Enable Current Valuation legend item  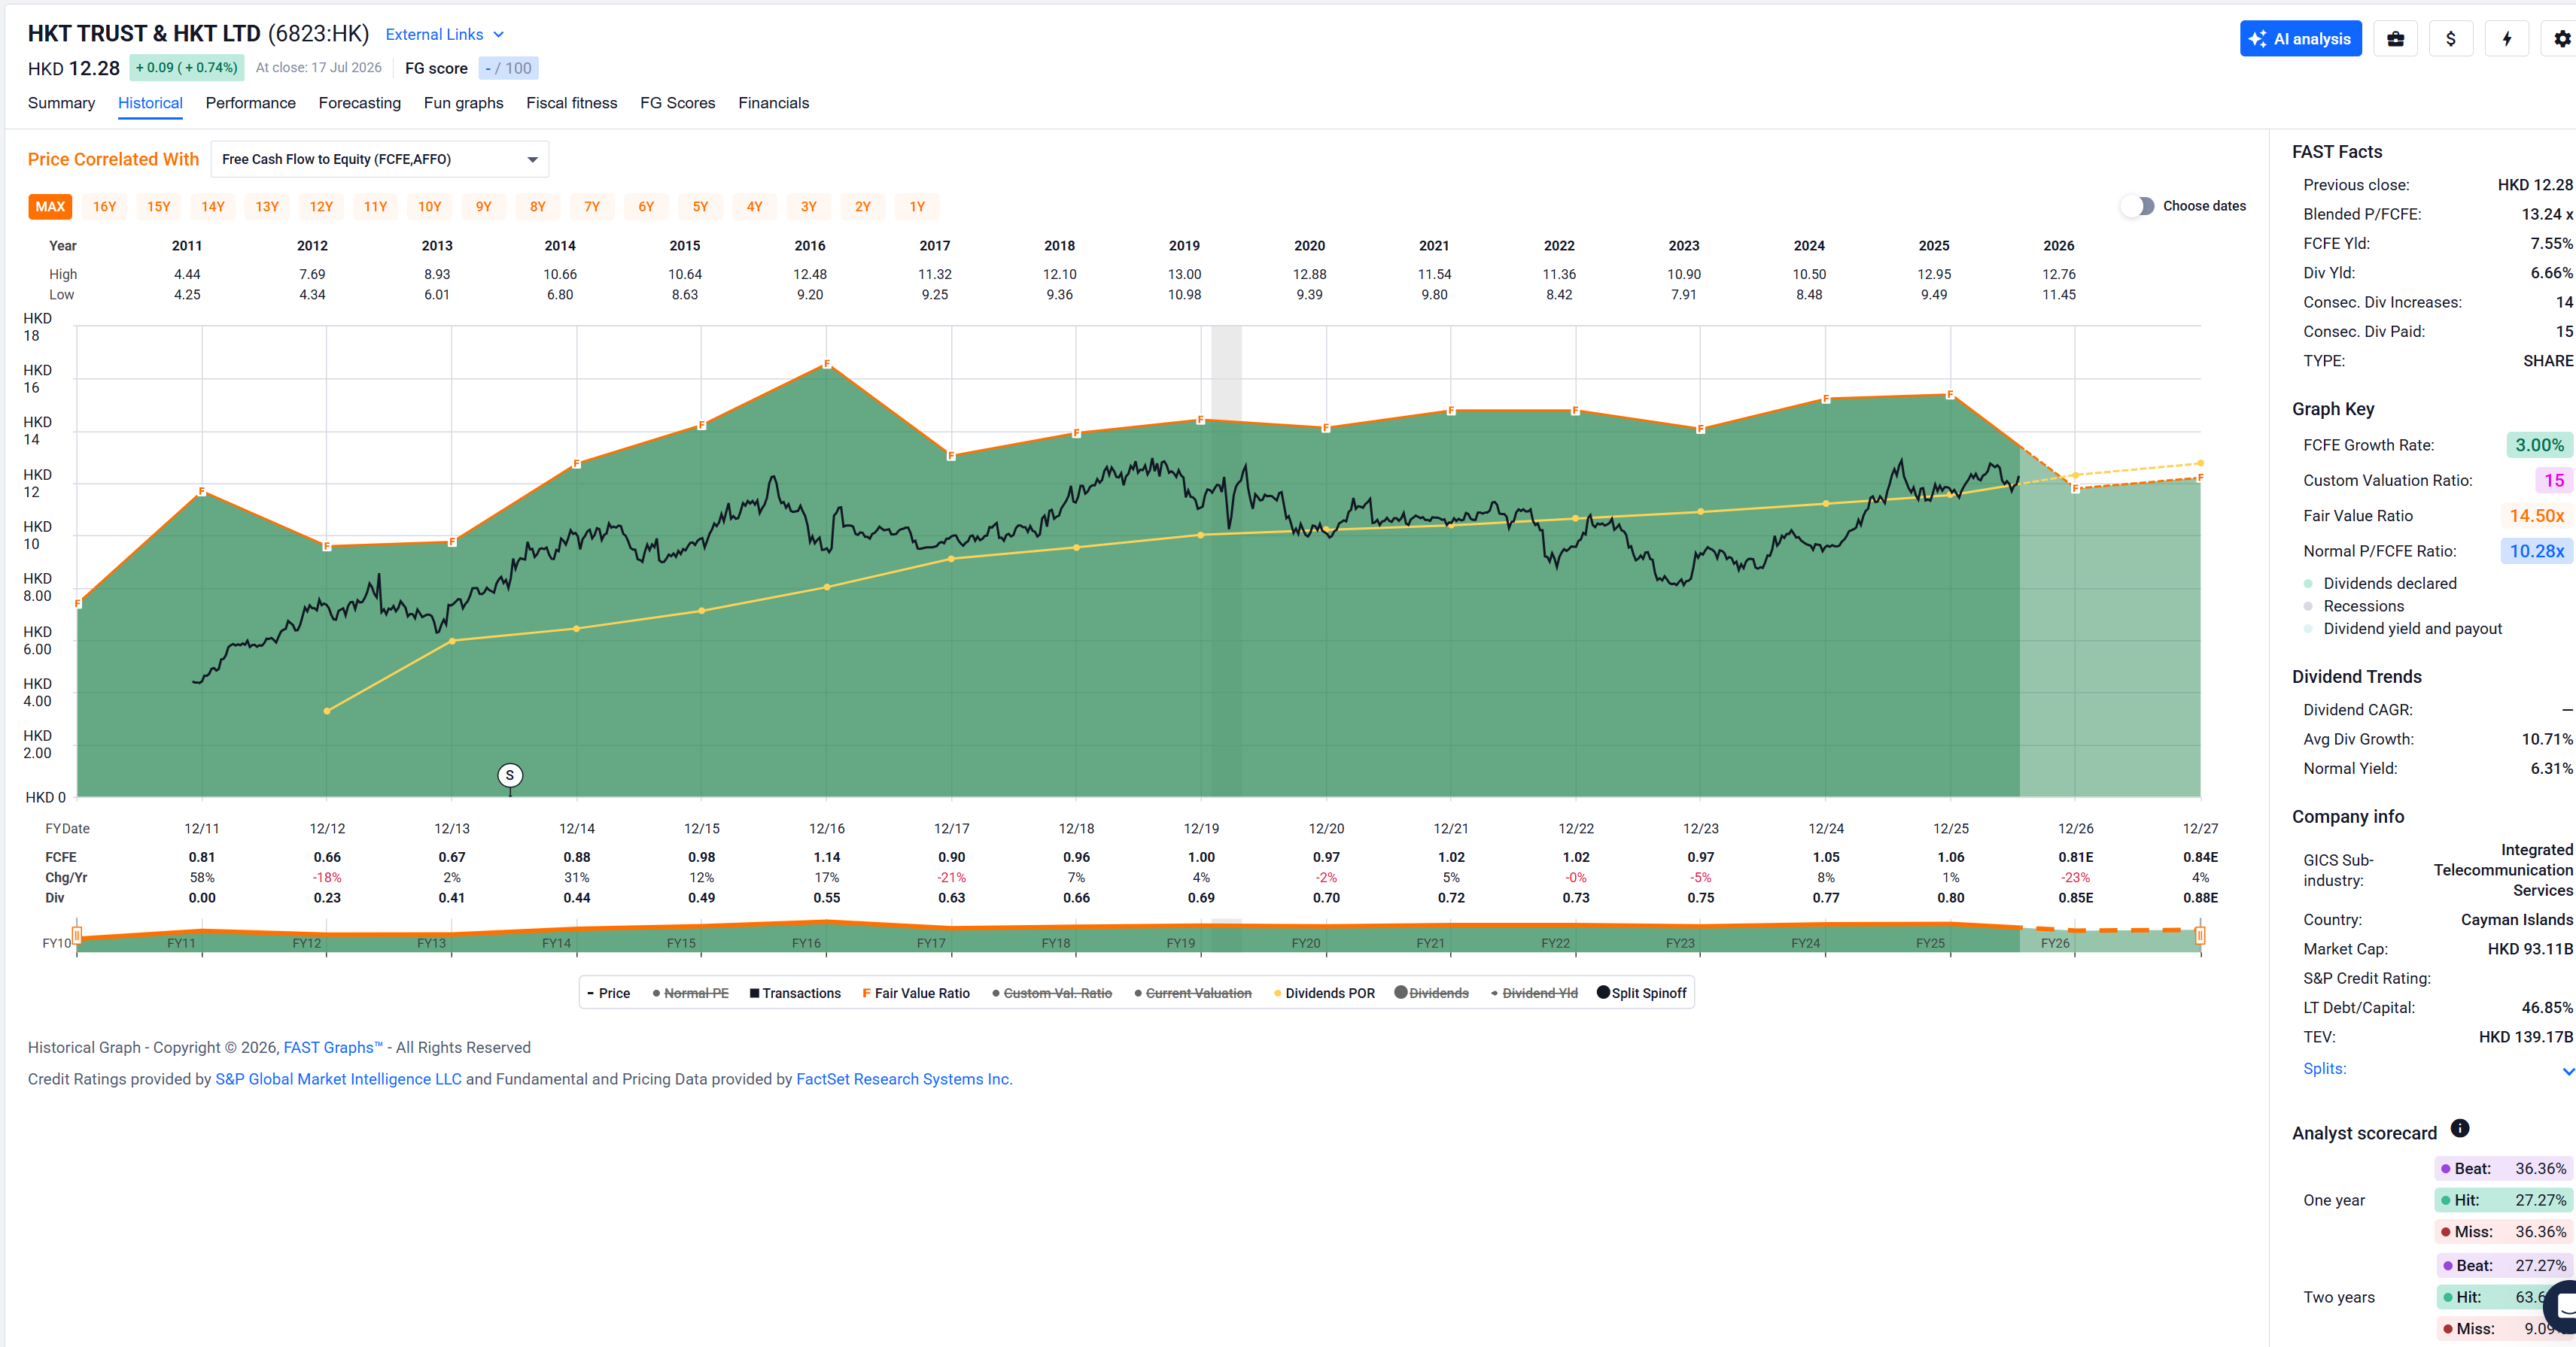point(1193,994)
